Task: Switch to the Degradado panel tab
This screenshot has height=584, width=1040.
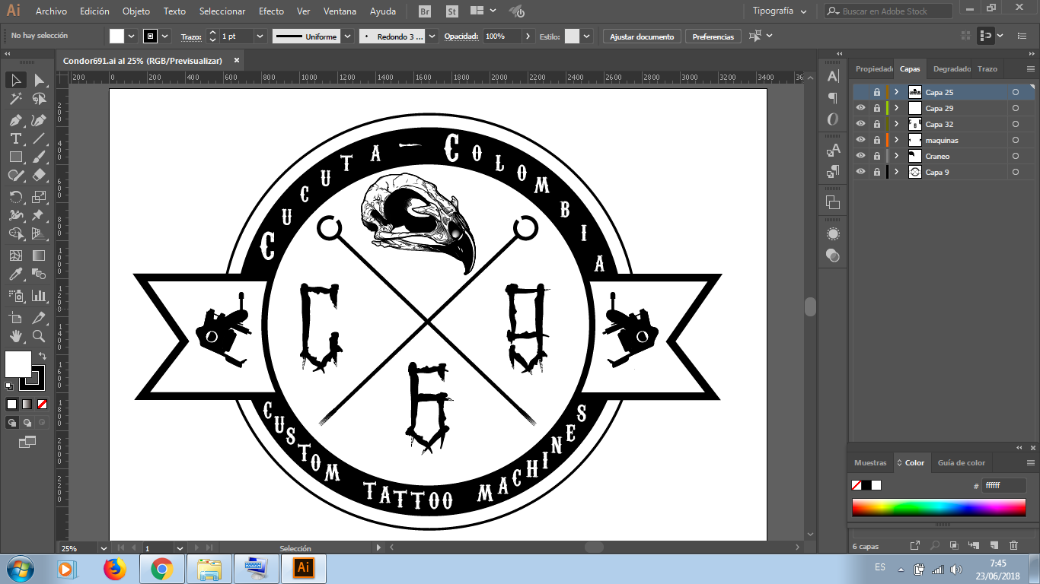Action: click(x=952, y=68)
